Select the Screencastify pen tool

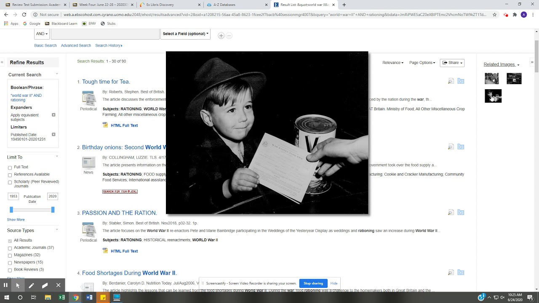[31, 285]
